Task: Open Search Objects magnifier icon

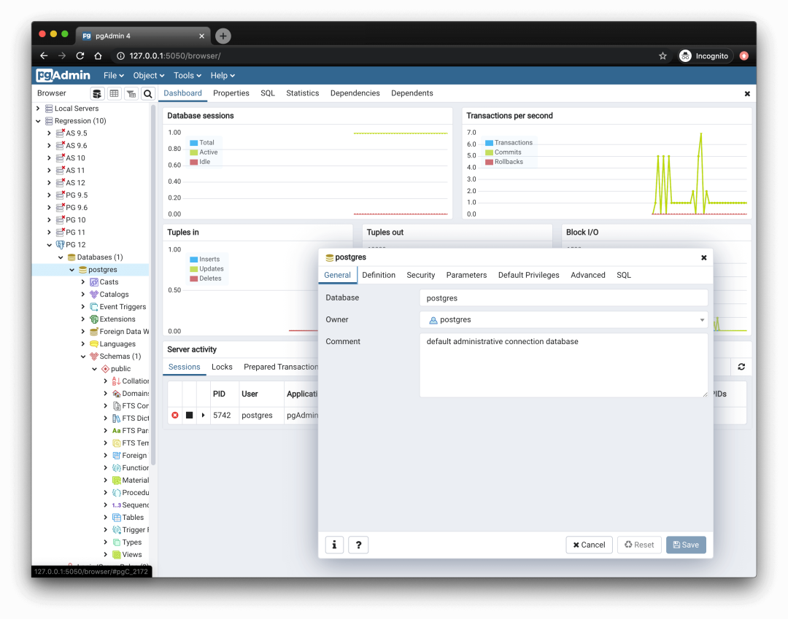Action: 147,93
